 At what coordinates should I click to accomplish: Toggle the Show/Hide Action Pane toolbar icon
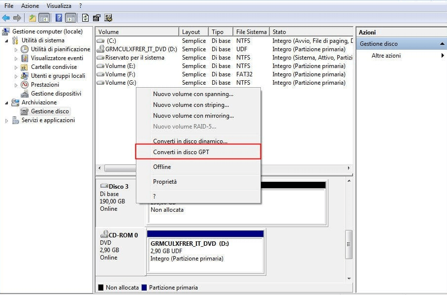[x=71, y=18]
